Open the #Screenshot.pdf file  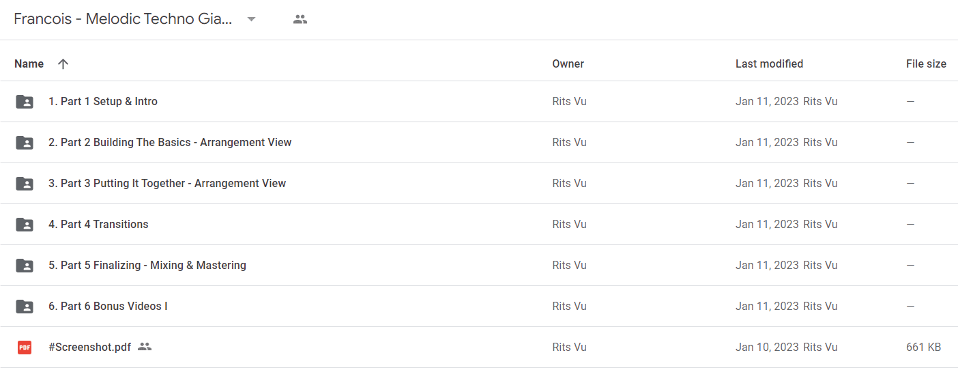[x=89, y=347]
